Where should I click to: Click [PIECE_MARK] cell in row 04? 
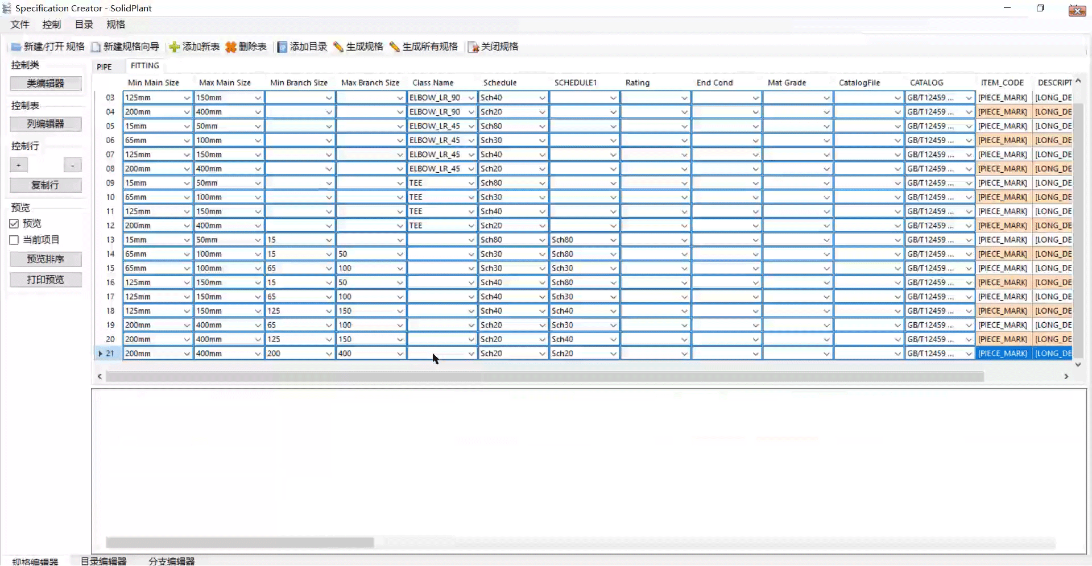[x=1004, y=112]
